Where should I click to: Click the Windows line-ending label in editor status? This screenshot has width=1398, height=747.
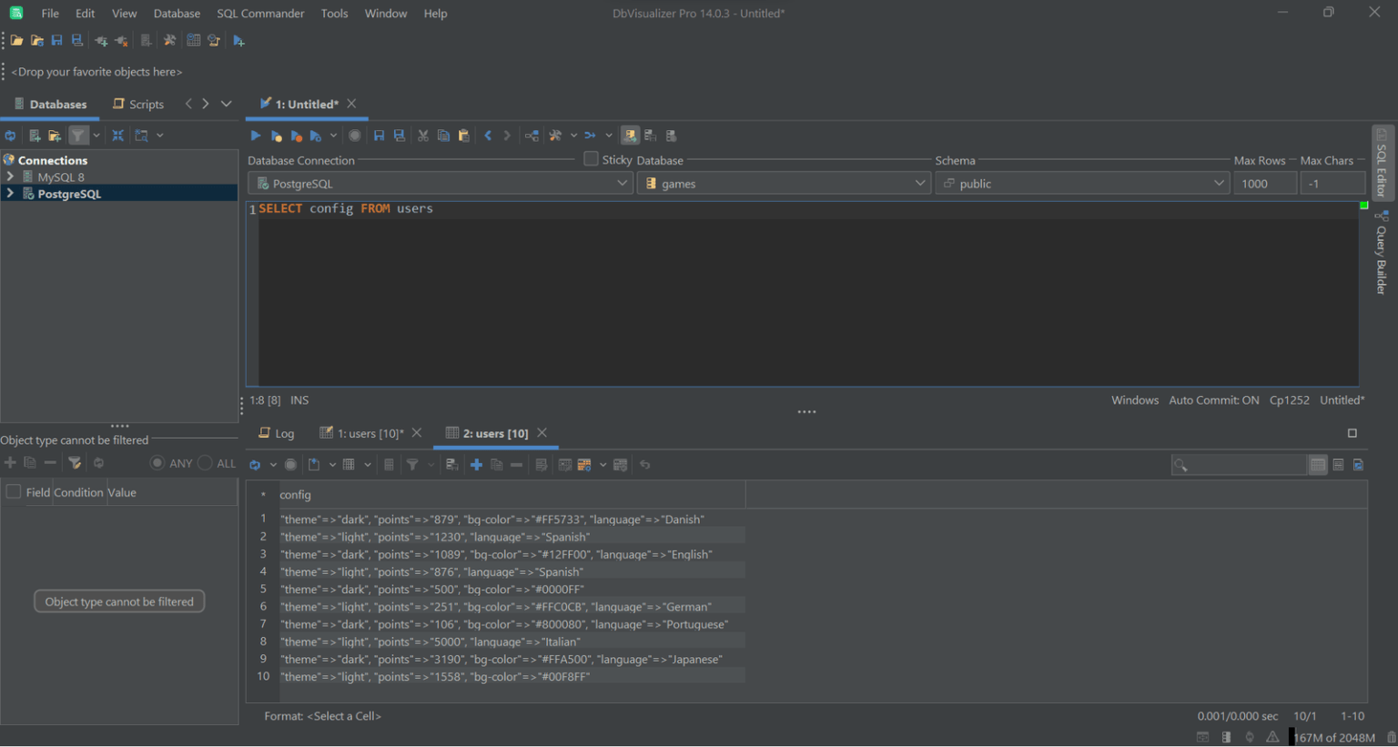click(1135, 400)
